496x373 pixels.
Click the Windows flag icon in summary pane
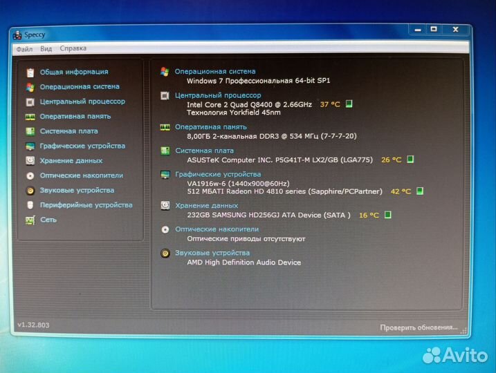click(x=165, y=72)
